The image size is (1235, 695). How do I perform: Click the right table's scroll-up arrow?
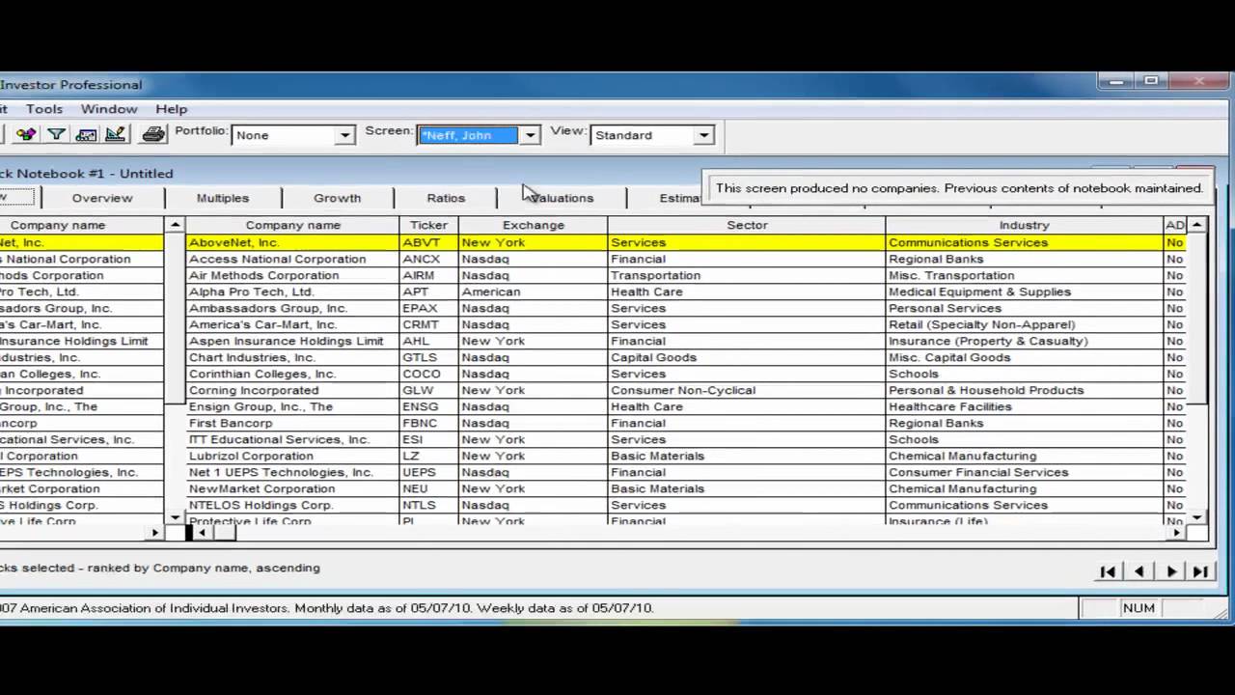1196,225
